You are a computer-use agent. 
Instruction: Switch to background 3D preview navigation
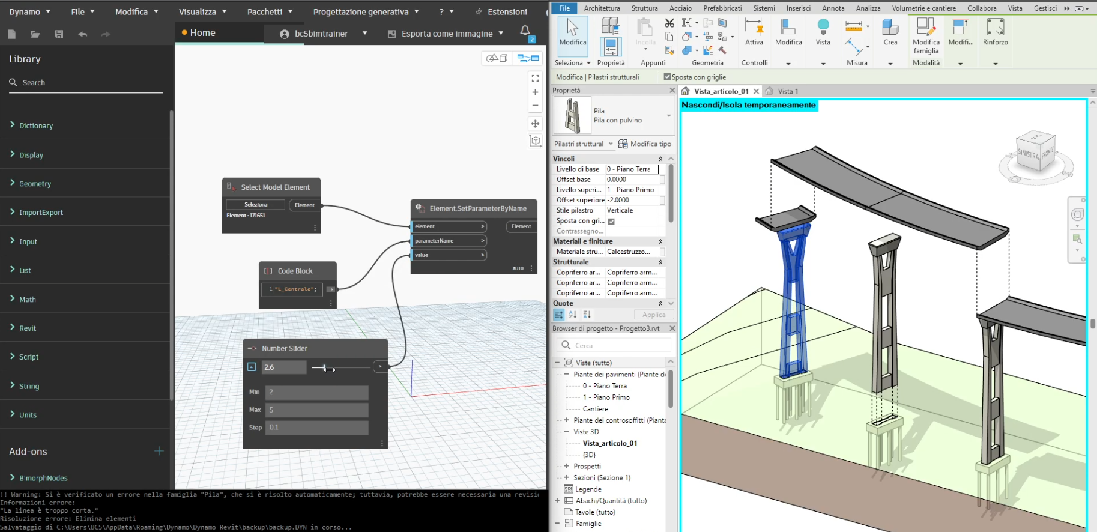pyautogui.click(x=497, y=58)
